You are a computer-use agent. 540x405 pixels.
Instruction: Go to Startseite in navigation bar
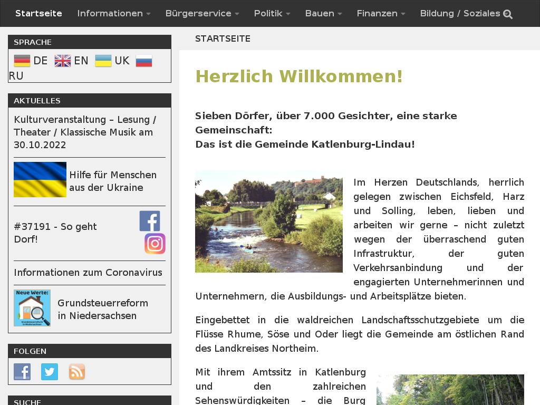pyautogui.click(x=38, y=13)
